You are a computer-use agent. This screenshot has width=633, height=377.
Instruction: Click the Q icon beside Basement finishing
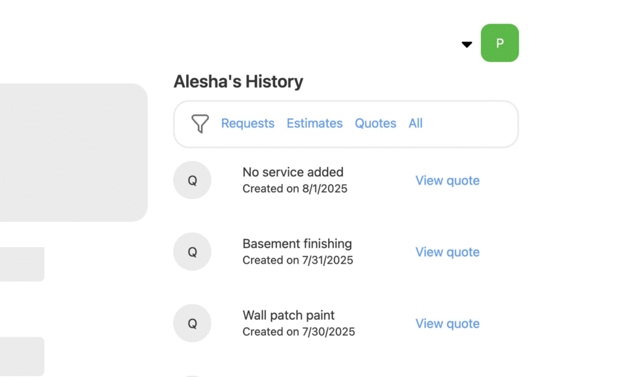(x=192, y=252)
